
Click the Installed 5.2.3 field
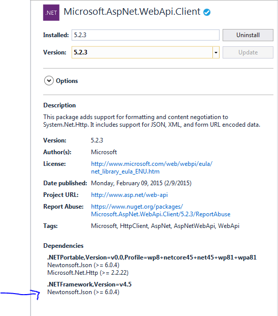point(145,35)
